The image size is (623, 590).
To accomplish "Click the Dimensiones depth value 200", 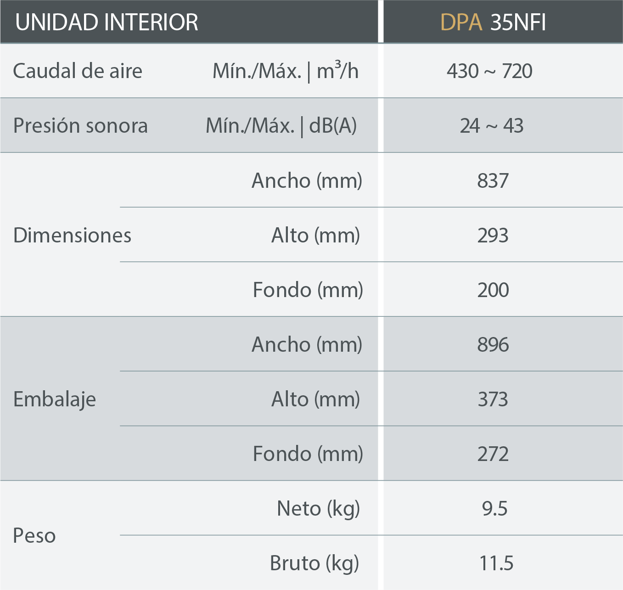I will pyautogui.click(x=493, y=290).
